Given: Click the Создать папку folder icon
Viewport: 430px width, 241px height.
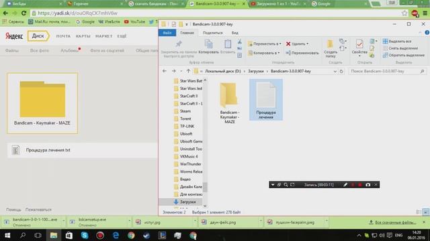Looking at the screenshot, I should (x=330, y=44).
